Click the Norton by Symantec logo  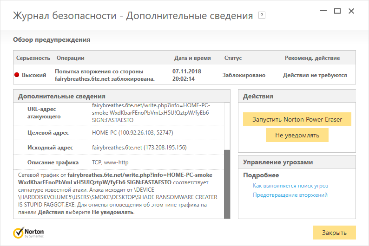(x=29, y=232)
